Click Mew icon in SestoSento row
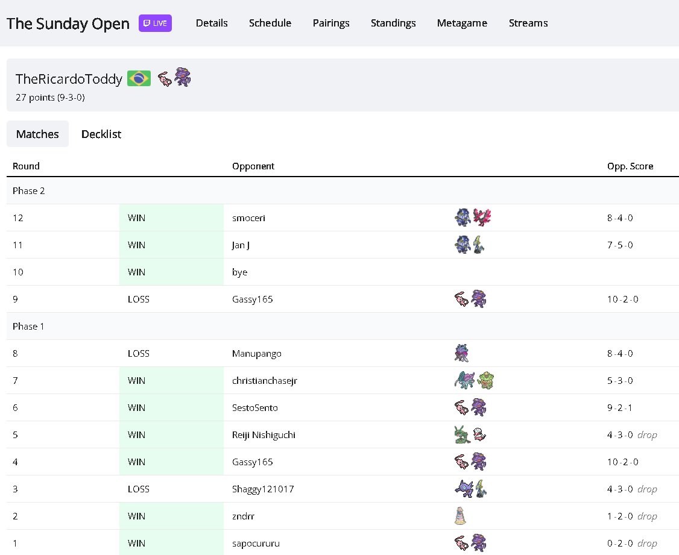Screen dimensions: 679x555 pos(462,408)
